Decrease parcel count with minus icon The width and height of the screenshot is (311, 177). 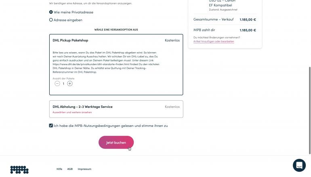pyautogui.click(x=57, y=84)
